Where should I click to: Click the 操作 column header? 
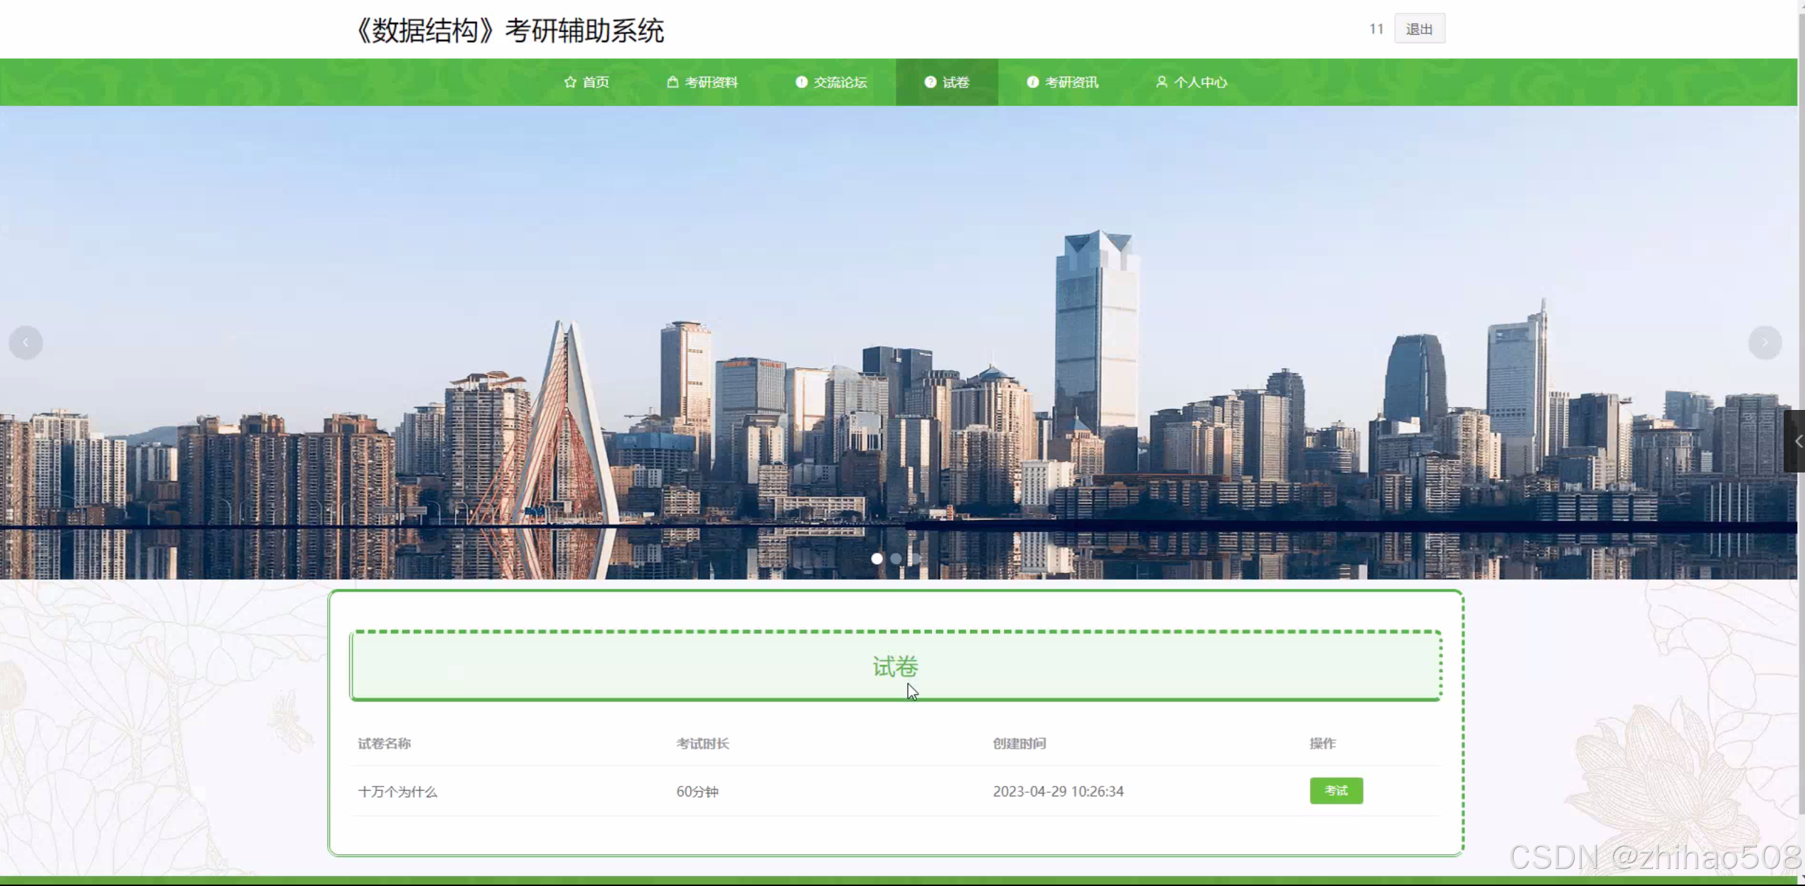(x=1323, y=744)
